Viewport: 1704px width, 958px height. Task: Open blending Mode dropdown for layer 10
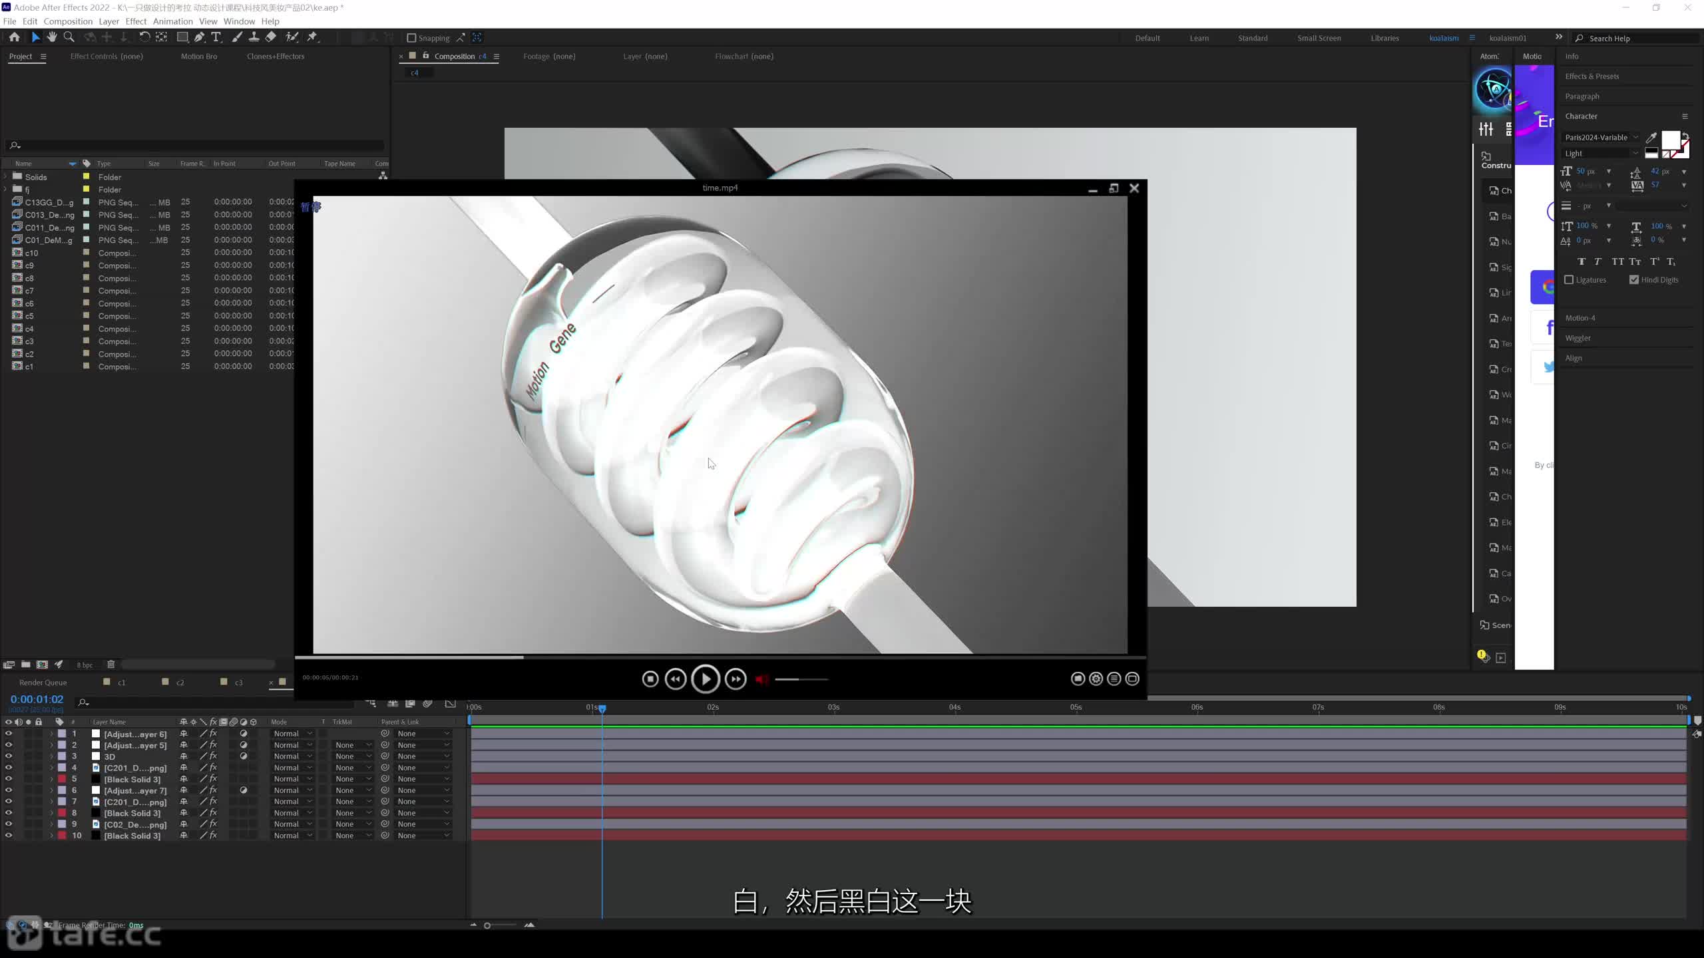coord(292,836)
